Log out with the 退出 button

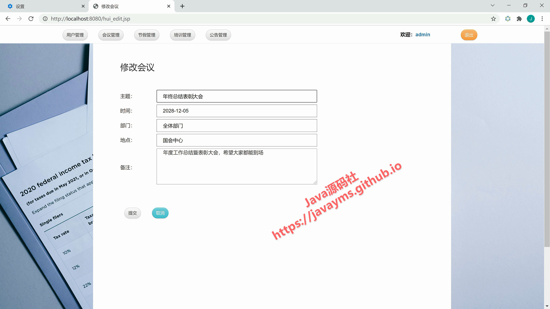(x=469, y=35)
